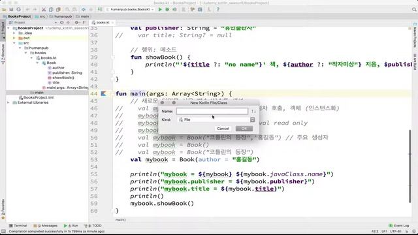
Task: Click the fold marker at line 39
Action: click(113, 57)
